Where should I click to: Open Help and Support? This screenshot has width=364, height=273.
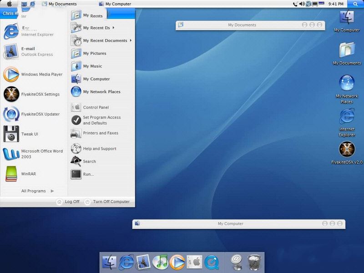tap(94, 149)
